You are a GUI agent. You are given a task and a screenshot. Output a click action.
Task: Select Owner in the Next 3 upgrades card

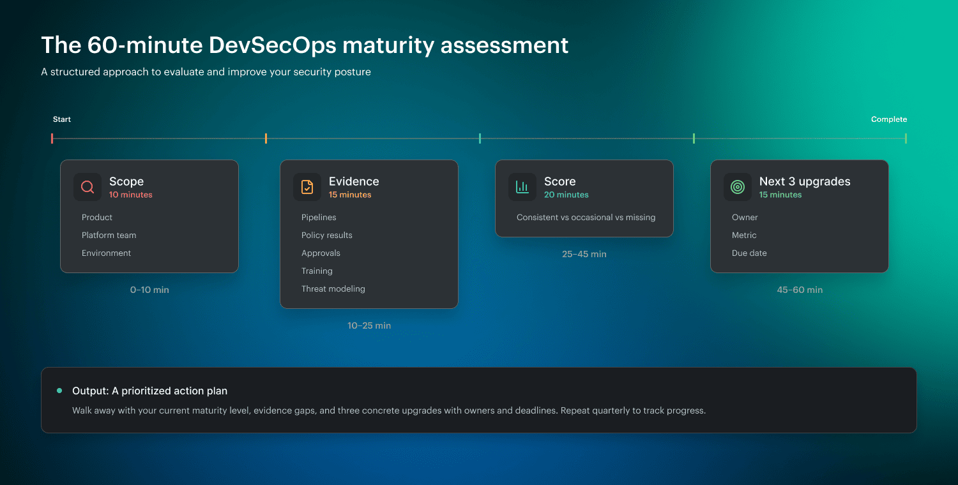pyautogui.click(x=745, y=217)
